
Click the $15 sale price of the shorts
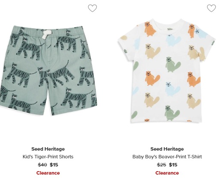coord(54,165)
